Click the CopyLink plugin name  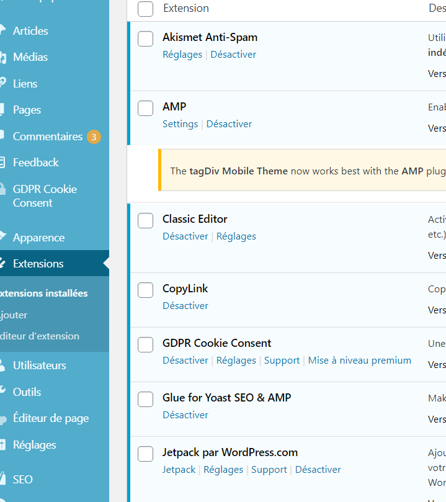185,289
